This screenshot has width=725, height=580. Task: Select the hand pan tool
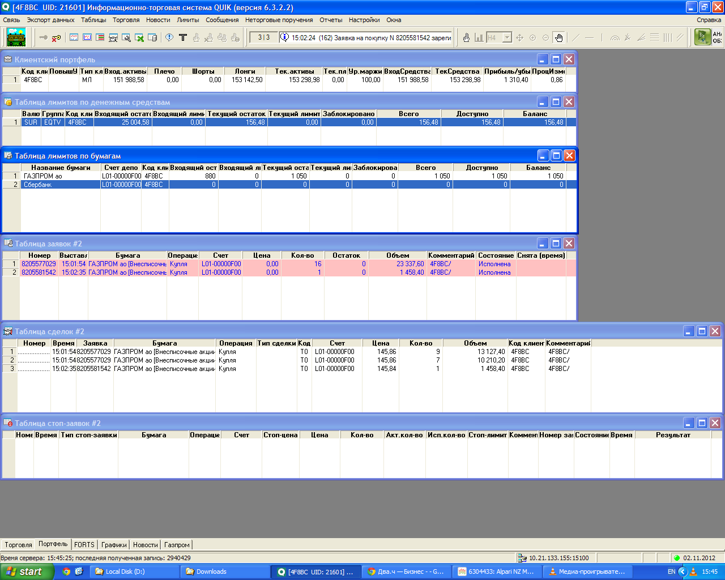[558, 37]
